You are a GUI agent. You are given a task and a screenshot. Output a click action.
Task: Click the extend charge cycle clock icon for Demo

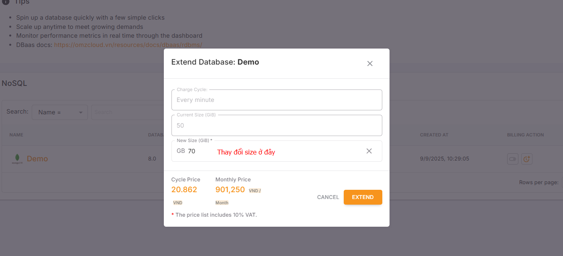click(527, 159)
